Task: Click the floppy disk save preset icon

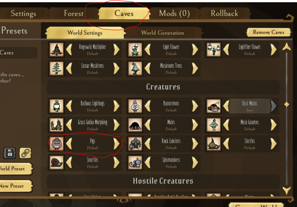Action: [10, 153]
